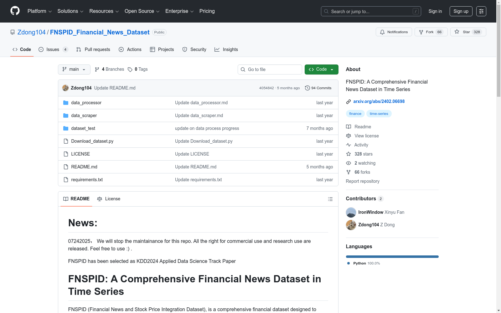Open the Download_dataset.py file name
Image resolution: width=501 pixels, height=313 pixels.
pyautogui.click(x=92, y=141)
